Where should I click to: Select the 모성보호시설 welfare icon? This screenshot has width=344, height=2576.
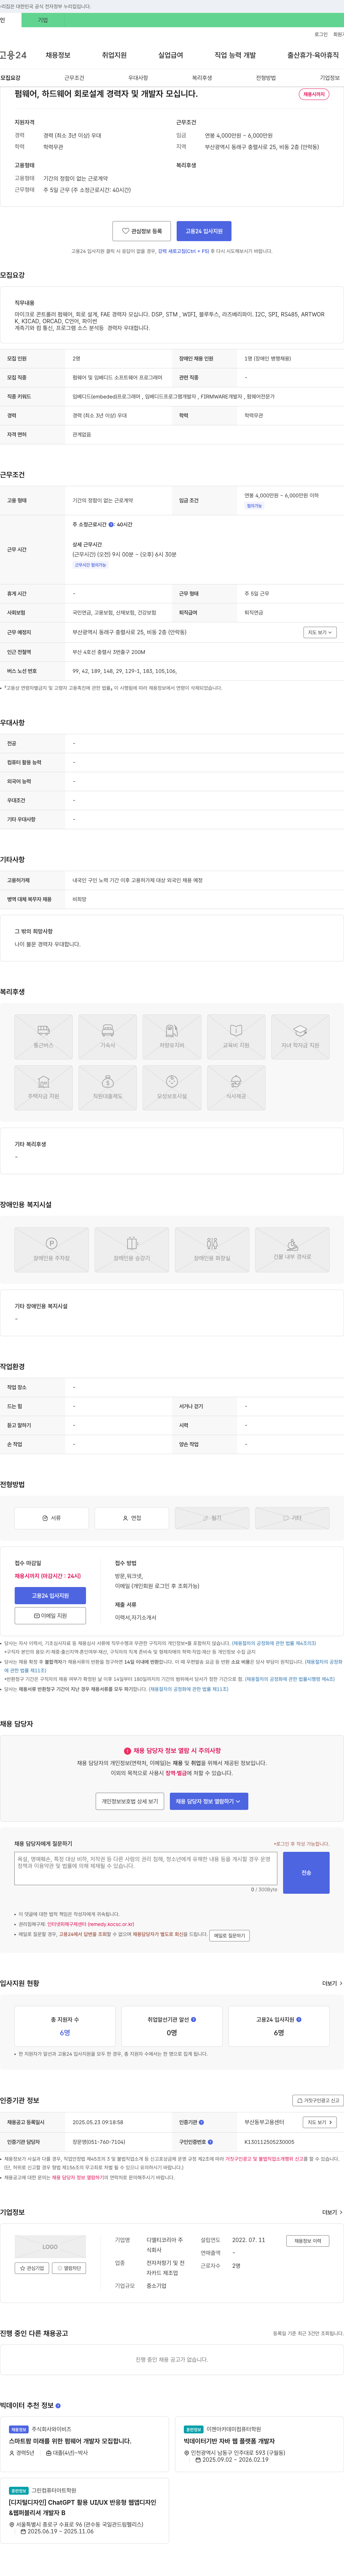(x=172, y=1088)
